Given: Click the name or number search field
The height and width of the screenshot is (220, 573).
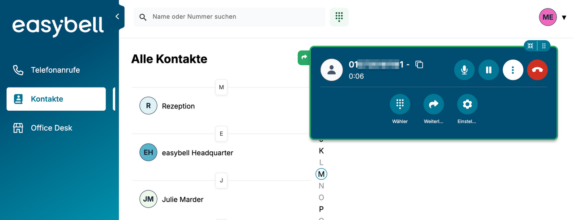Looking at the screenshot, I should (233, 17).
